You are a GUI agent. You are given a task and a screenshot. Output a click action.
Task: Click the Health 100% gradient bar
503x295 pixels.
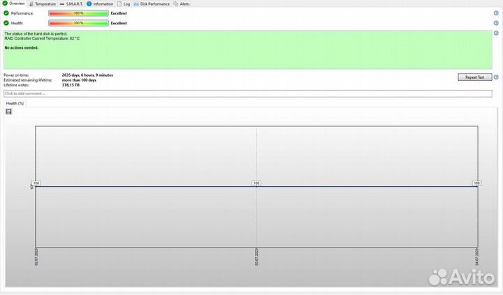tap(78, 23)
